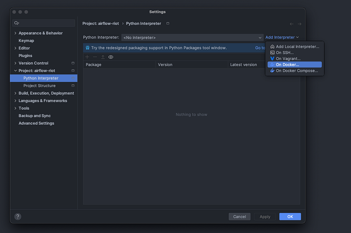Click the forward navigation arrow
Image resolution: width=351 pixels, height=233 pixels.
(x=299, y=24)
